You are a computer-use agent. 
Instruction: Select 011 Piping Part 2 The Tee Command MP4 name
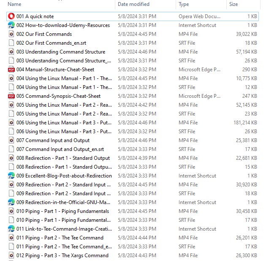[60, 238]
